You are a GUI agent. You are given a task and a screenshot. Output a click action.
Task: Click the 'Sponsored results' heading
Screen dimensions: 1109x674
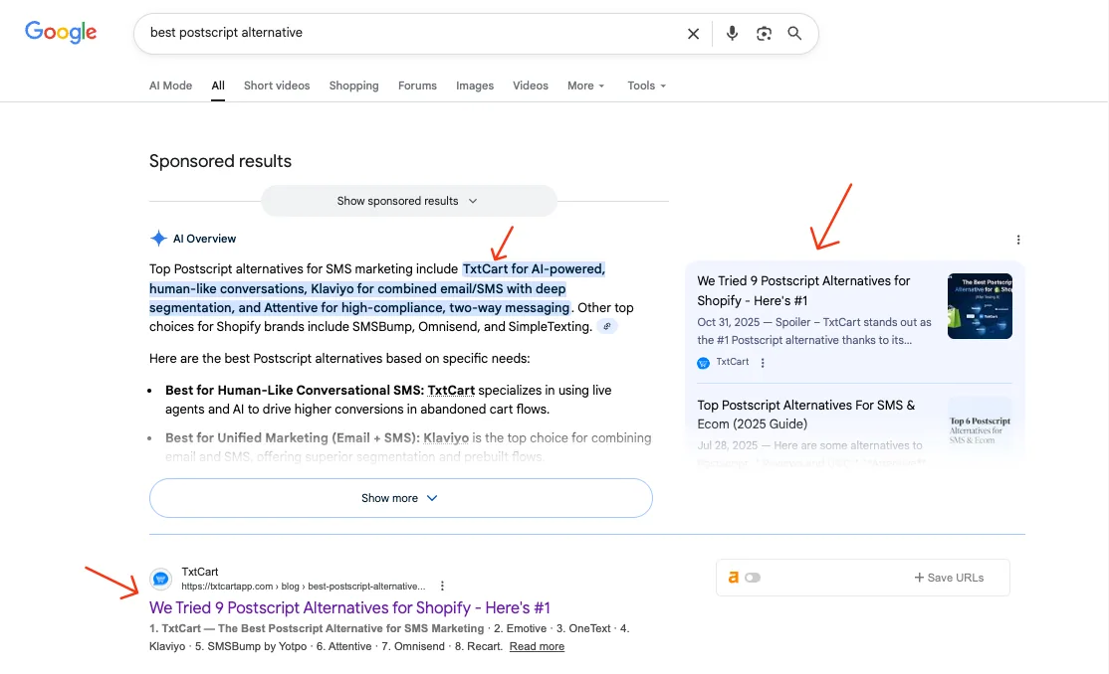(220, 161)
